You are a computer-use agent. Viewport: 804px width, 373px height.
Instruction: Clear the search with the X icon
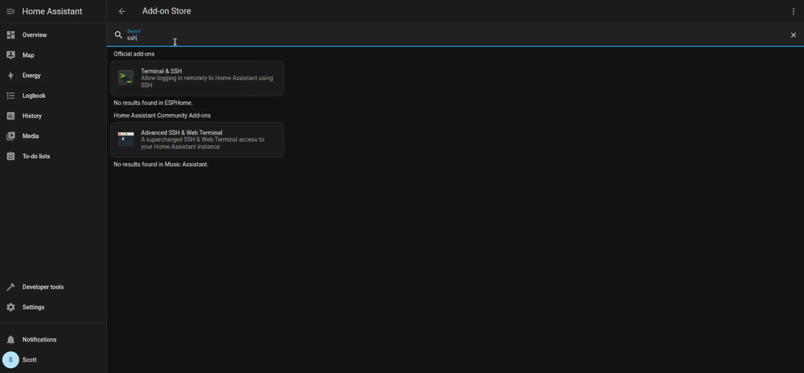793,35
